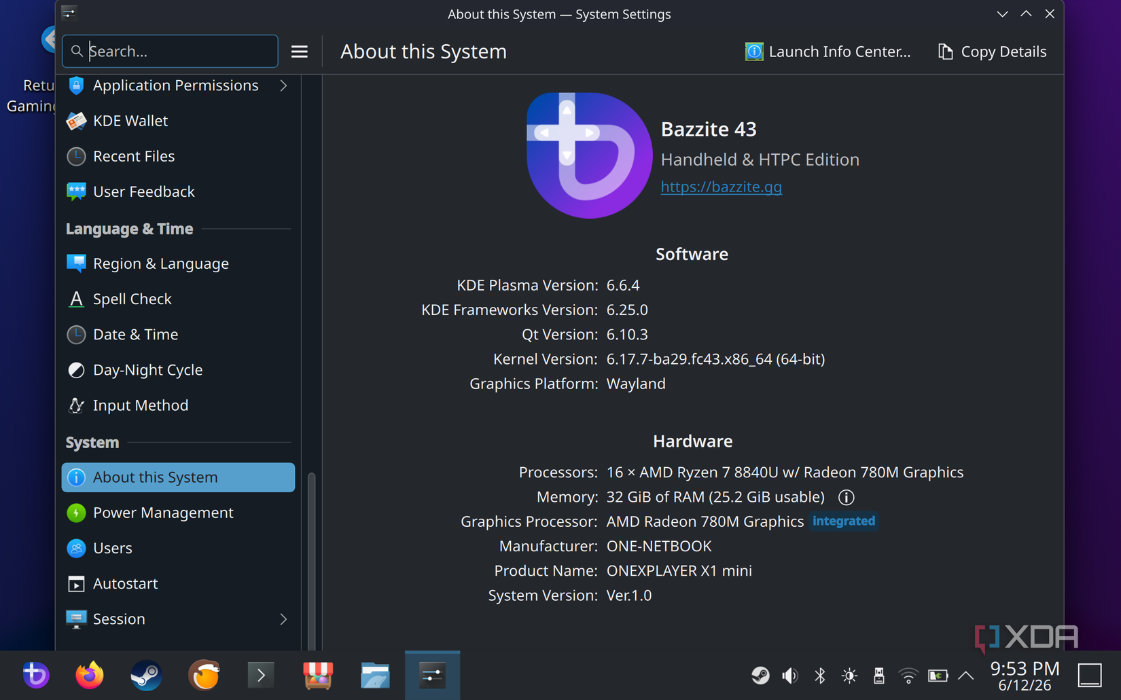Open KDE Wallet settings
Image resolution: width=1121 pixels, height=700 pixels.
click(x=178, y=121)
